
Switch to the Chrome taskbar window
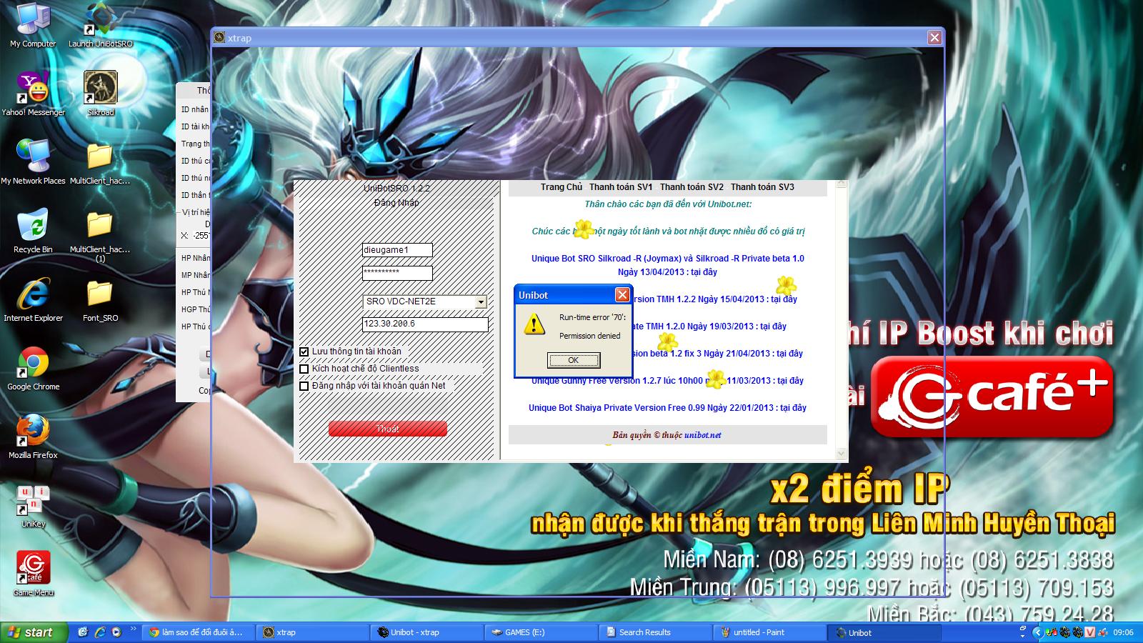196,632
